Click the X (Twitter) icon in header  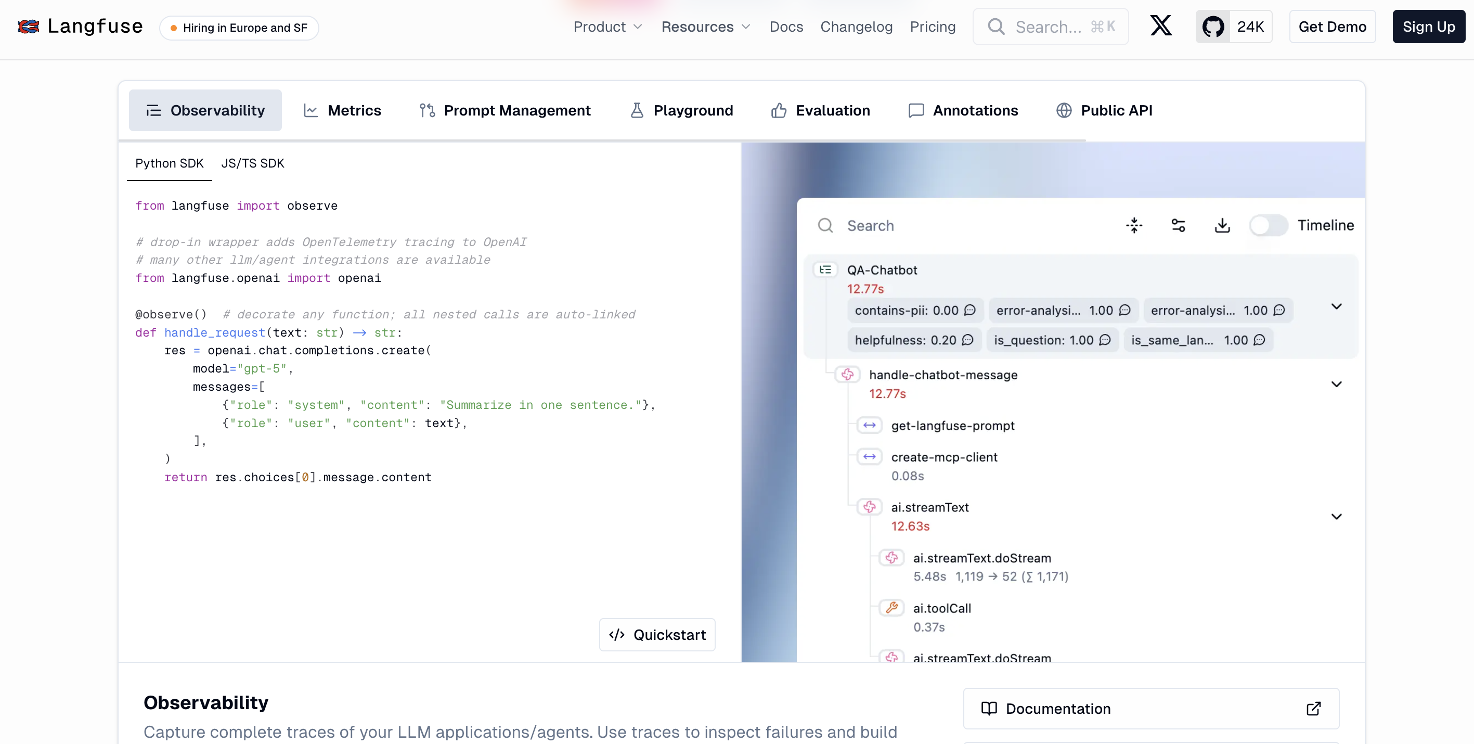tap(1160, 27)
